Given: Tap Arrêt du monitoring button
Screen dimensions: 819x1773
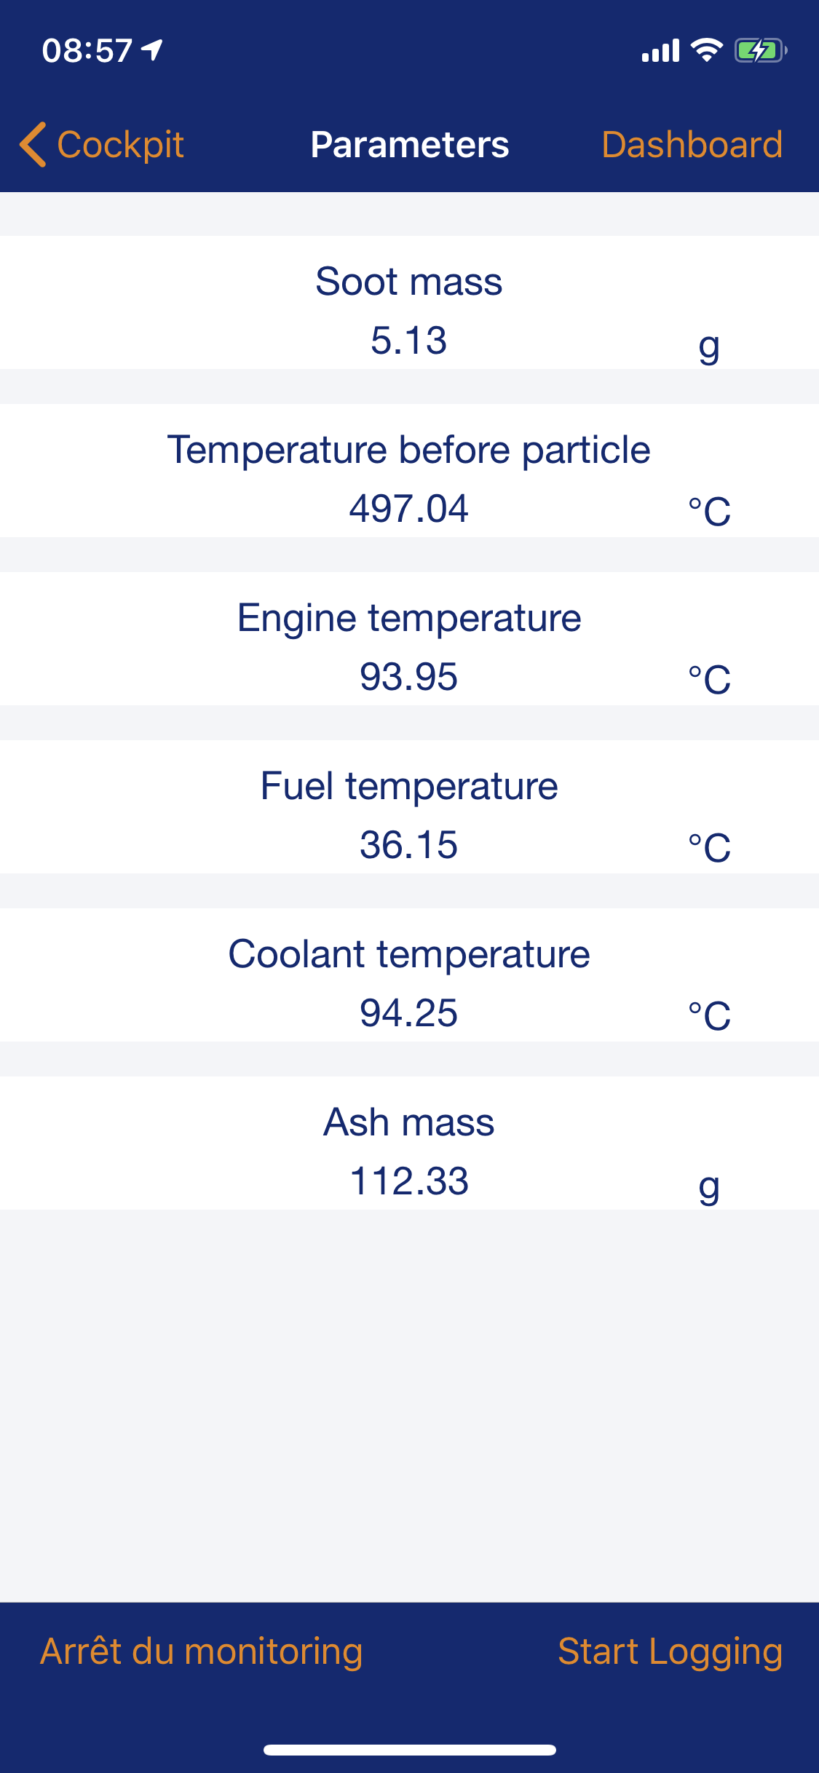Looking at the screenshot, I should pyautogui.click(x=202, y=1651).
